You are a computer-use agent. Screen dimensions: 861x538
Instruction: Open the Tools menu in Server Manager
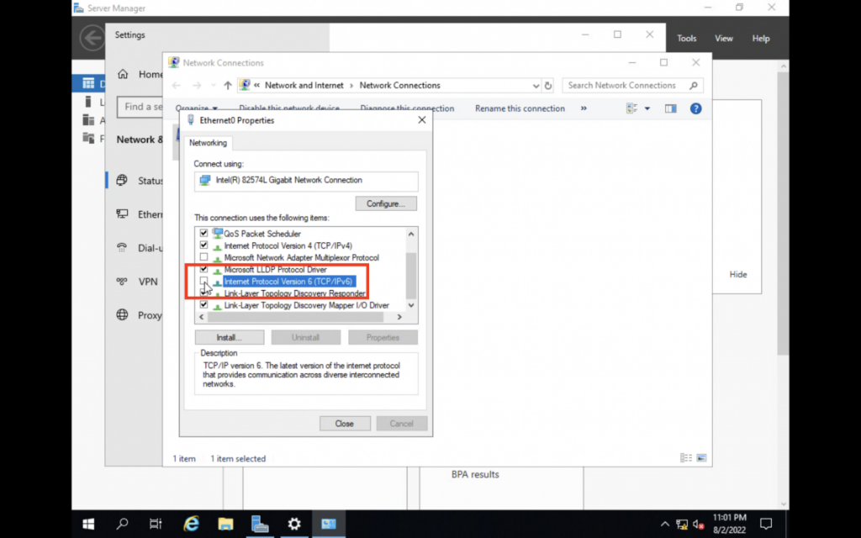pyautogui.click(x=687, y=39)
